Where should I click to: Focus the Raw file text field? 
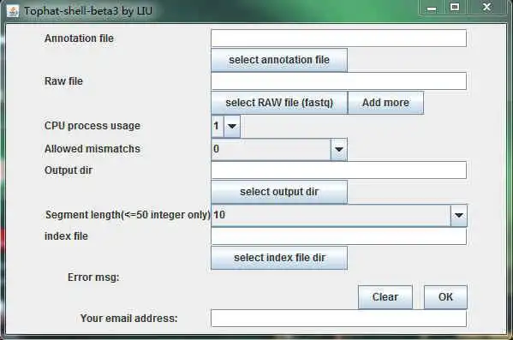click(338, 81)
